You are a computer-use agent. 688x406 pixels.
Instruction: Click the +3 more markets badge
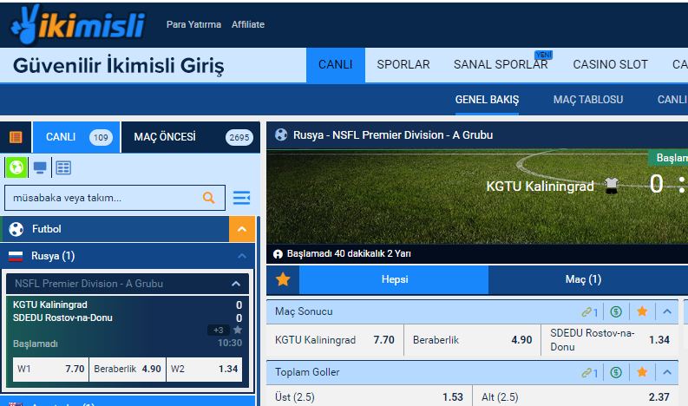tap(219, 330)
